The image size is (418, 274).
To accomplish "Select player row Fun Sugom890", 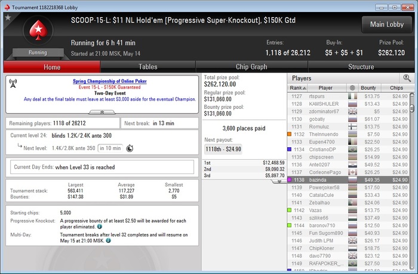I will [348, 233].
